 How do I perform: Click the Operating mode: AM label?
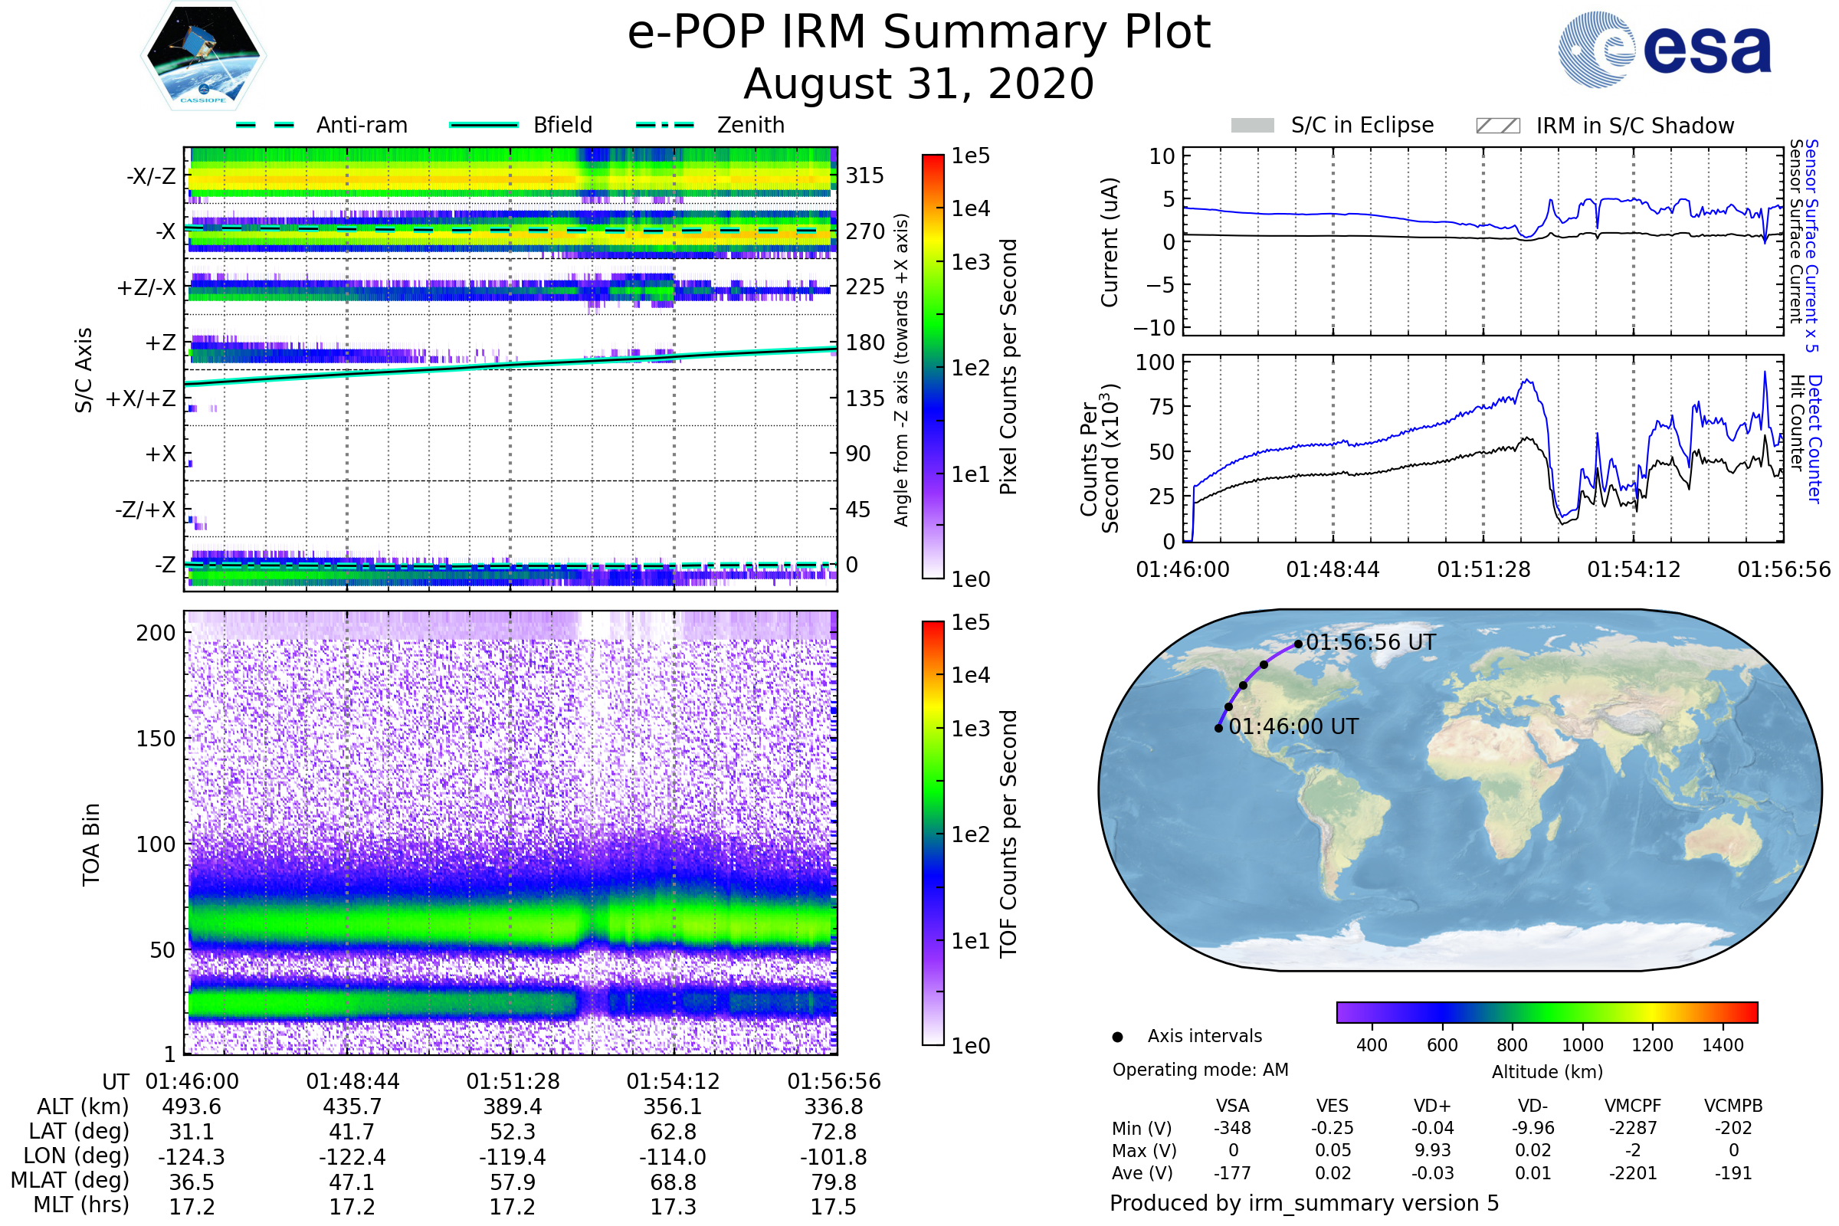point(1200,1070)
